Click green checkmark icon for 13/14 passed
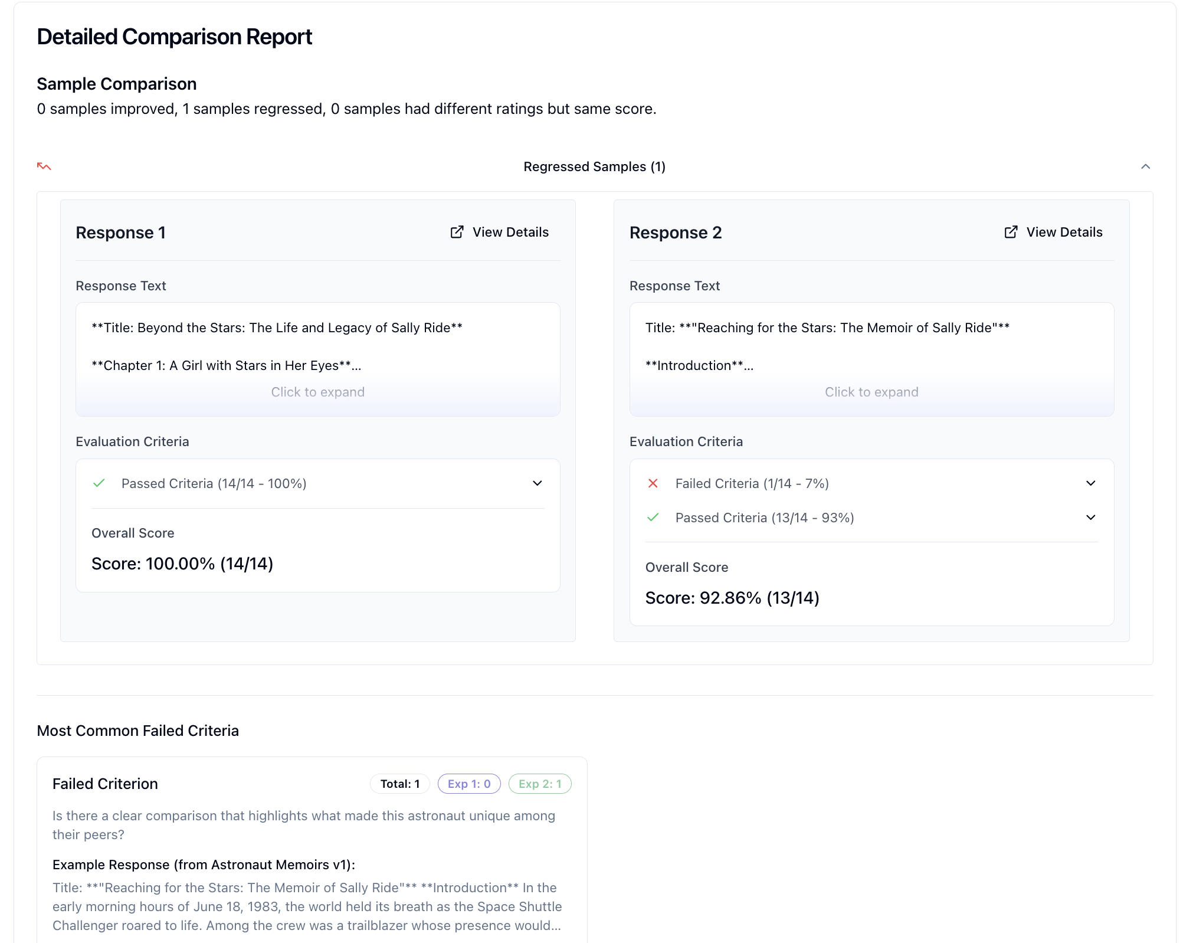The width and height of the screenshot is (1193, 943). click(653, 518)
